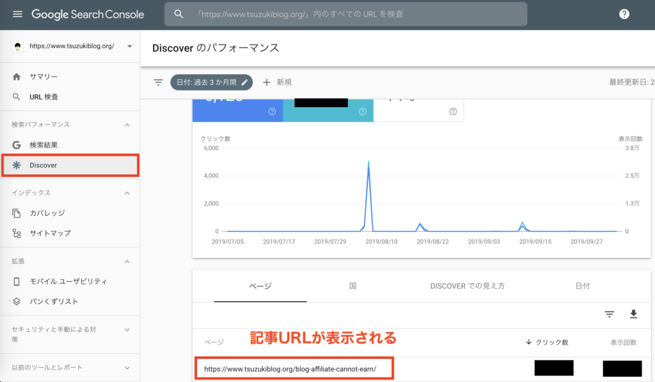Image resolution: width=655 pixels, height=382 pixels.
Task: Switch to the 国 tab
Action: (352, 286)
